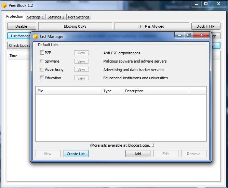
Task: Enable the Spyware list checkbox
Action: coord(42,61)
